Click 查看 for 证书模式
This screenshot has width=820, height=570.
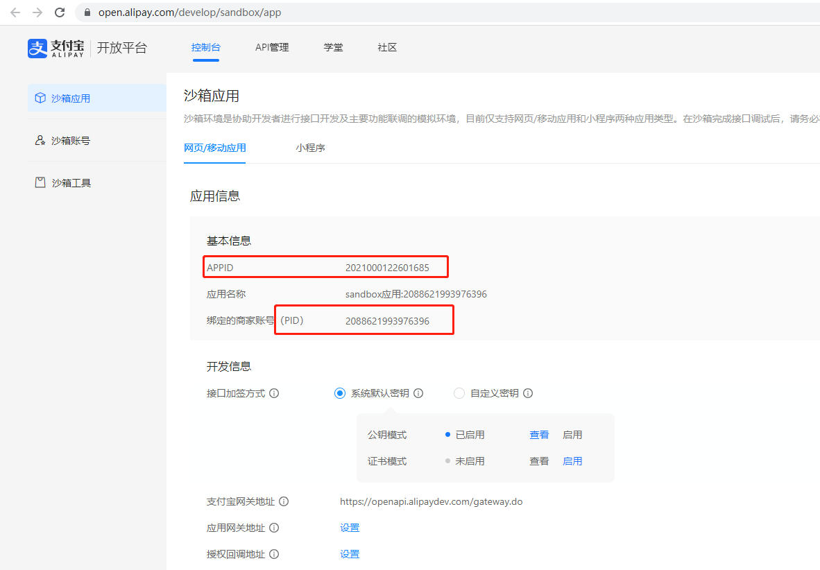[x=539, y=460]
